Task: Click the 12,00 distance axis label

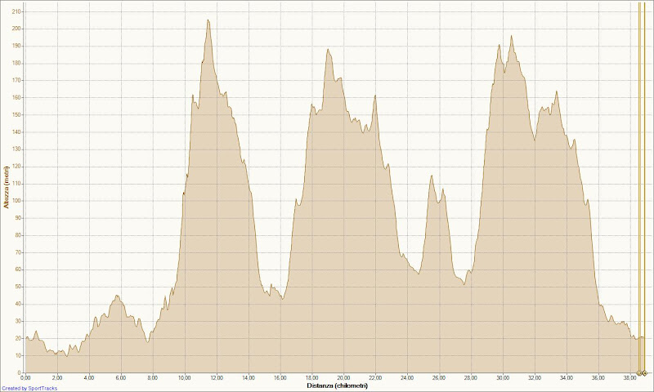Action: pyautogui.click(x=216, y=378)
